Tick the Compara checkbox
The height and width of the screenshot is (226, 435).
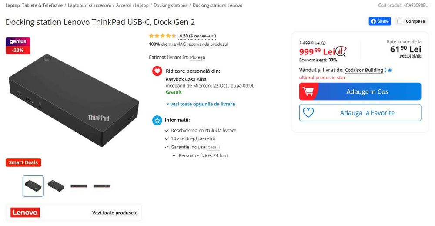tap(400, 21)
